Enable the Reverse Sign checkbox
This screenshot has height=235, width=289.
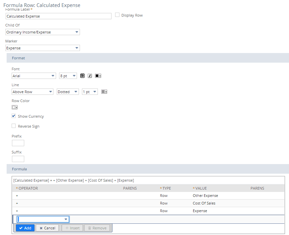[x=14, y=126]
